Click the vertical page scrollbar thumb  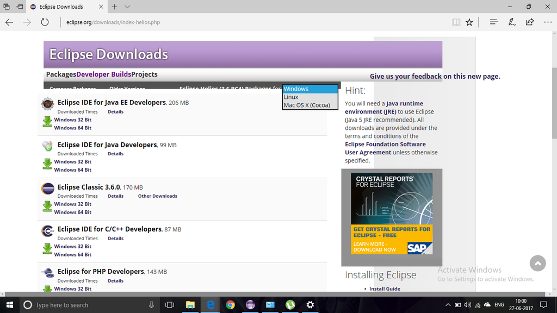tap(554, 103)
